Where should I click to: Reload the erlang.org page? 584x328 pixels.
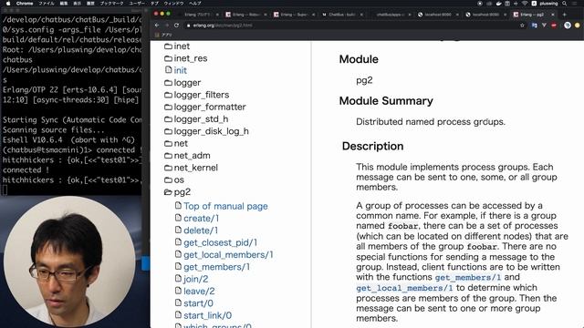click(x=176, y=26)
